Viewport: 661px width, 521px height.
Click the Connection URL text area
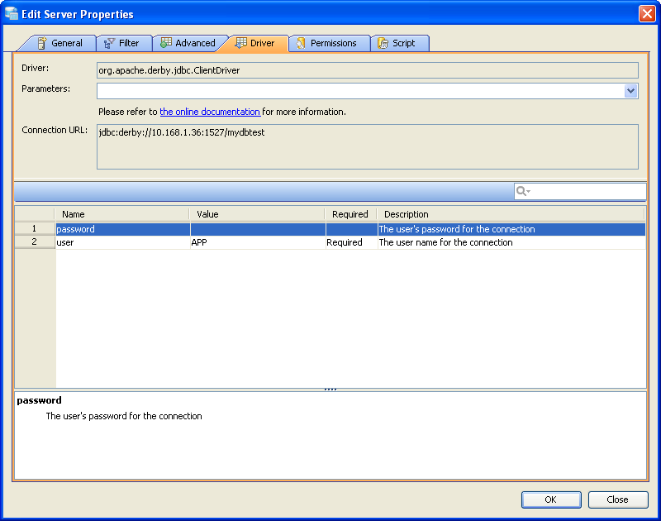pos(368,147)
